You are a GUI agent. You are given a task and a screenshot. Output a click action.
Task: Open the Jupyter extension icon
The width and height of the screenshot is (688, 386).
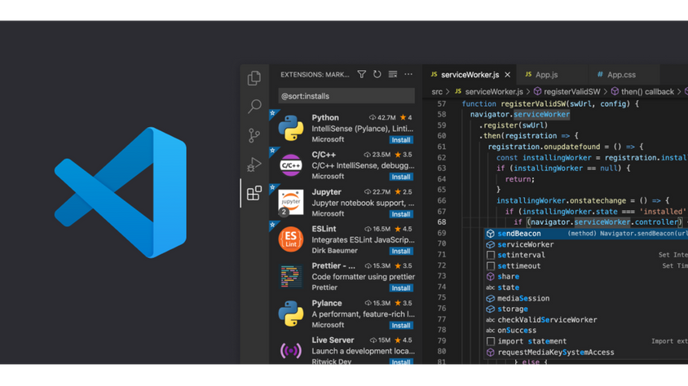point(290,202)
